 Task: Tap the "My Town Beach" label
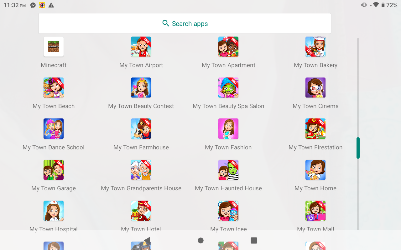point(54,106)
